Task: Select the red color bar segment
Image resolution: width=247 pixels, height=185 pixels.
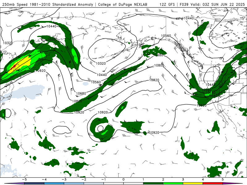Action: [x=213, y=183]
